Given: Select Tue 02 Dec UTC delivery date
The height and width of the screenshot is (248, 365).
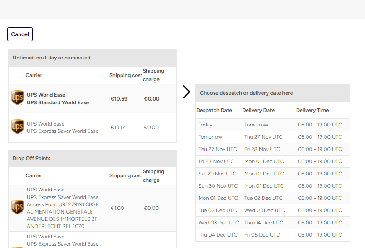Looking at the screenshot, I should click(x=263, y=198).
